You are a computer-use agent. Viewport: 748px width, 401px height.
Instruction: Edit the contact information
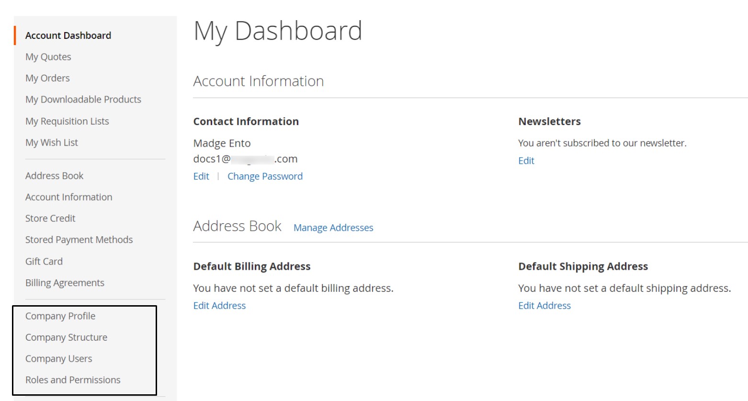pos(201,176)
